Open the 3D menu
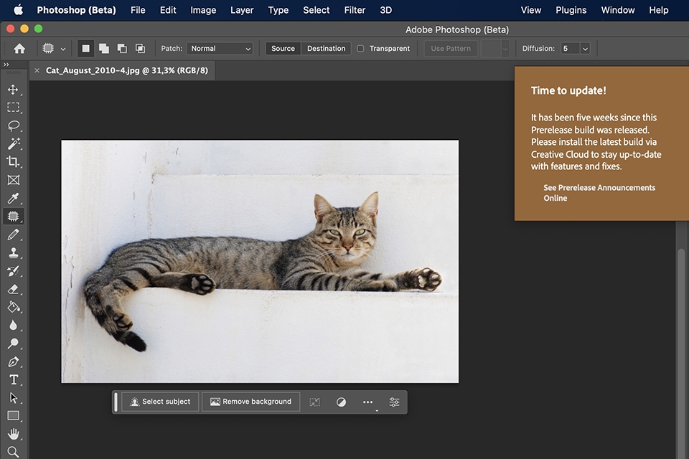Viewport: 689px width, 459px height. coord(385,10)
